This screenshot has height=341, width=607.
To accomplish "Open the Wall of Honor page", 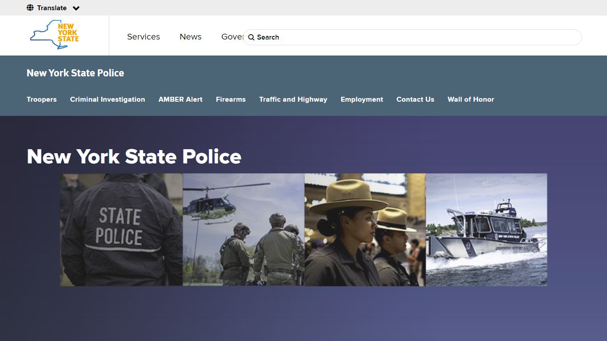I will click(471, 99).
